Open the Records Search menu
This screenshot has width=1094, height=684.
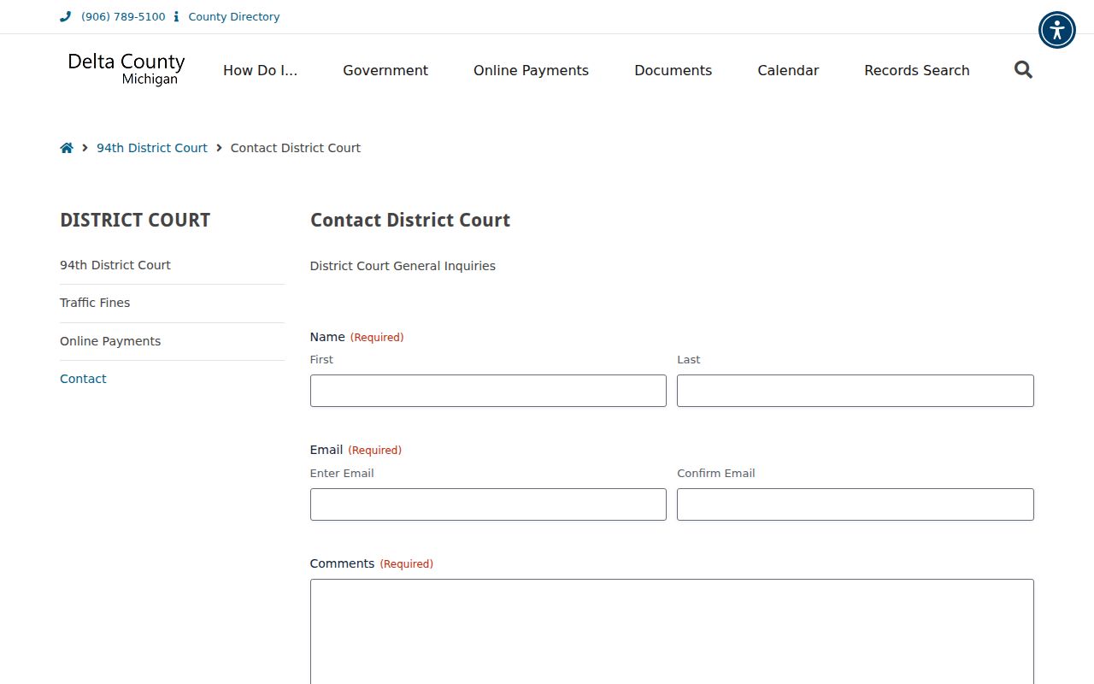(917, 70)
